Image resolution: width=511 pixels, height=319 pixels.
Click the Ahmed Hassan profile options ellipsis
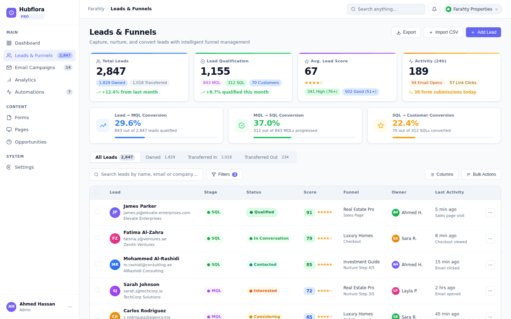(70, 307)
